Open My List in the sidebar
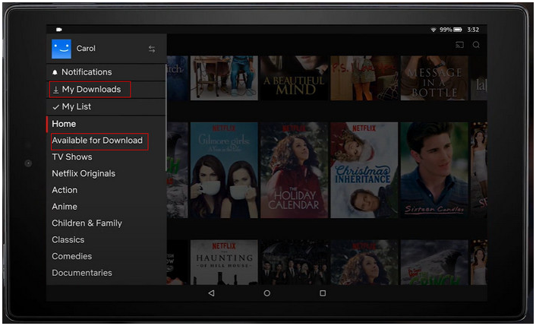The height and width of the screenshot is (326, 536). pyautogui.click(x=76, y=107)
